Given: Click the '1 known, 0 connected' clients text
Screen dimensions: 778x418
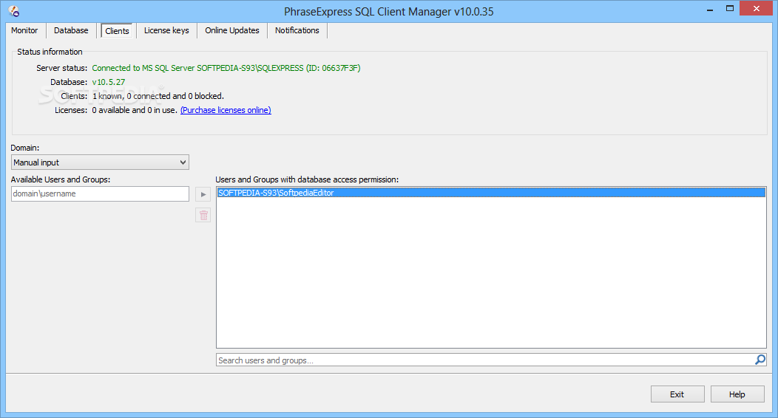Looking at the screenshot, I should tap(158, 96).
